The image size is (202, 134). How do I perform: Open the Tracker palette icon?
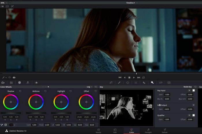pos(136,82)
